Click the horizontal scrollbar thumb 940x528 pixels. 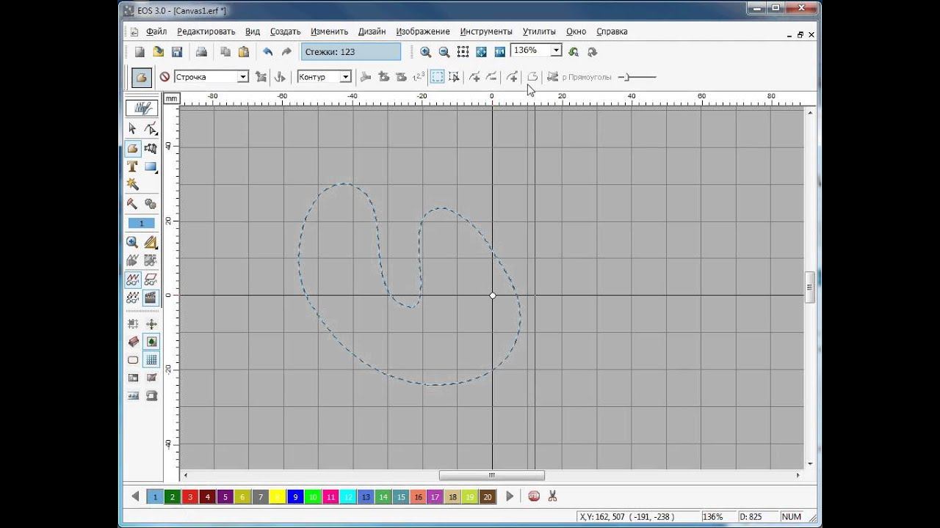(491, 475)
